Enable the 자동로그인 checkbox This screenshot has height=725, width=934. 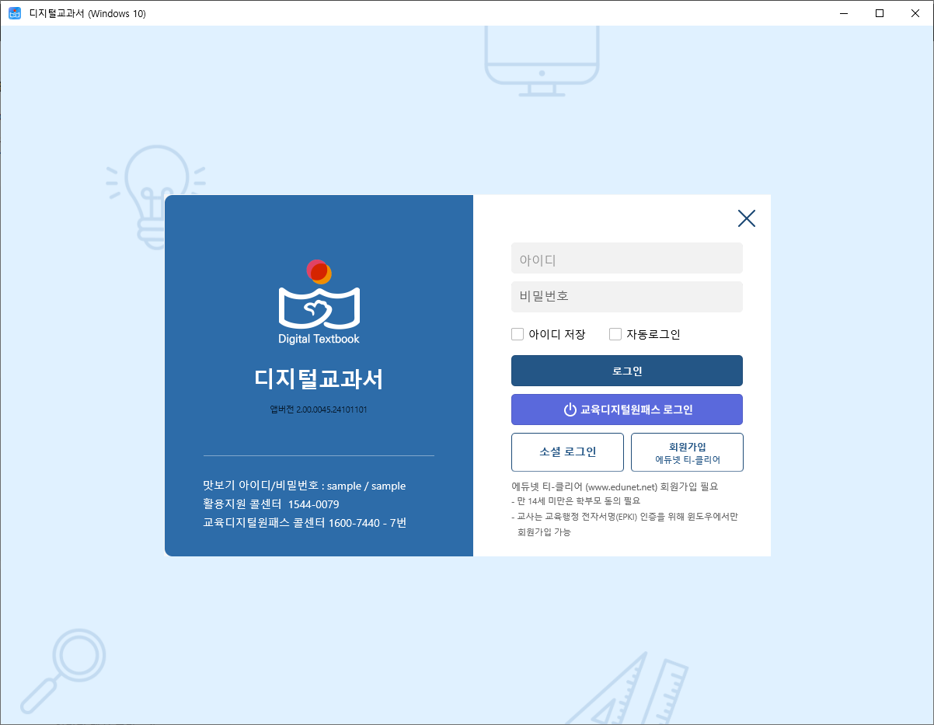[615, 334]
